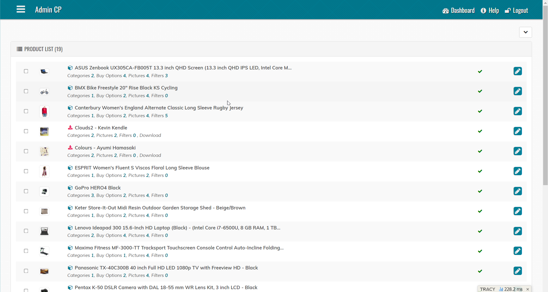Edit the Panasonic TX-40C300B TV product

(518, 271)
